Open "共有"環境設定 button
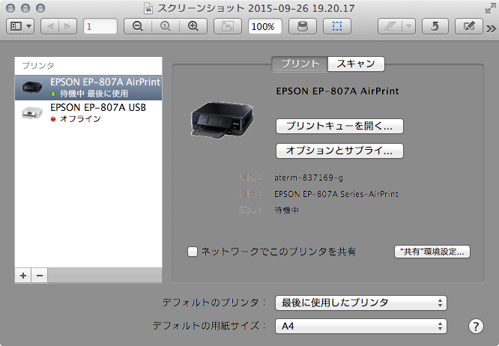499x346 pixels. coord(432,252)
